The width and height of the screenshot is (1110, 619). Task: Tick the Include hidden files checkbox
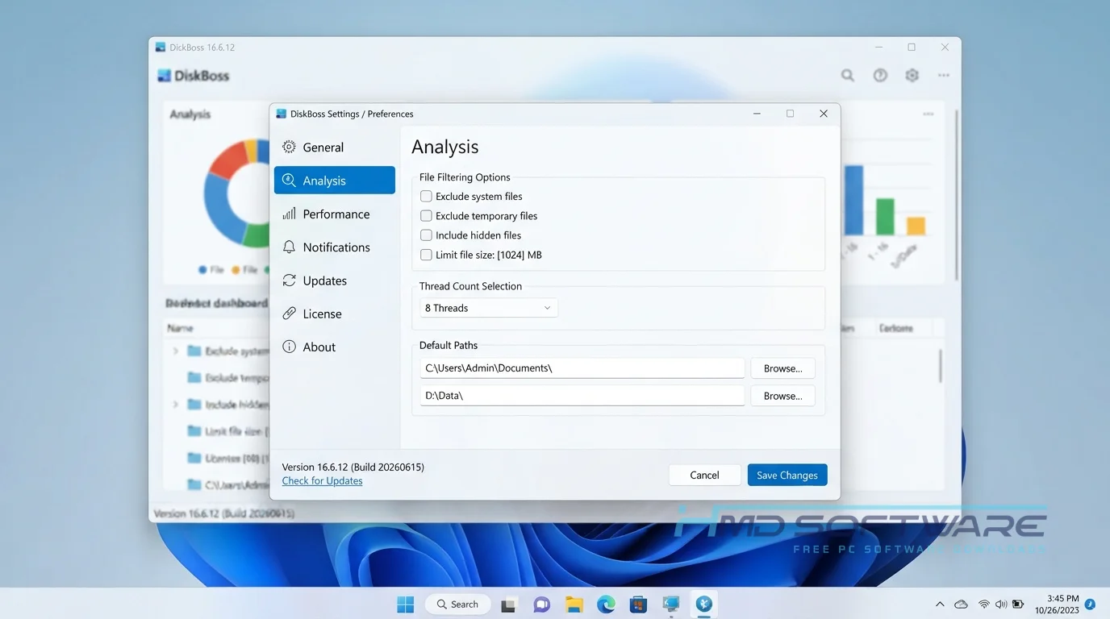(426, 235)
